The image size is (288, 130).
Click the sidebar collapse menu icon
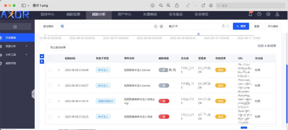point(15,27)
